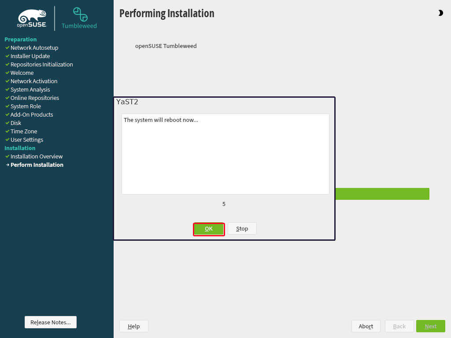Click the countdown number 5
Image resolution: width=451 pixels, height=338 pixels.
click(224, 204)
